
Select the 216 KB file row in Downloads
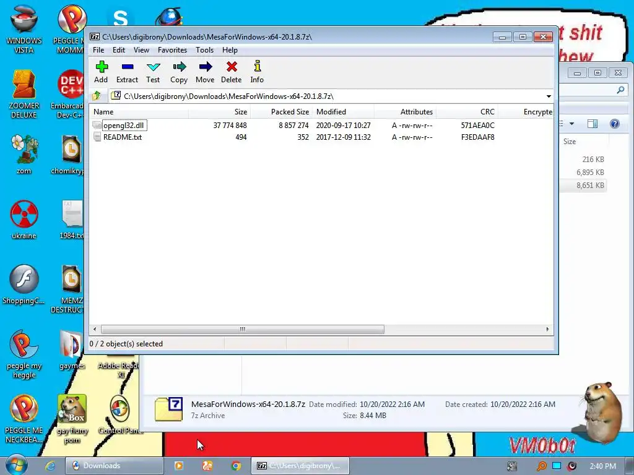point(583,160)
